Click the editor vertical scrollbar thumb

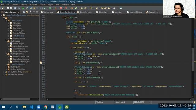[193, 59]
